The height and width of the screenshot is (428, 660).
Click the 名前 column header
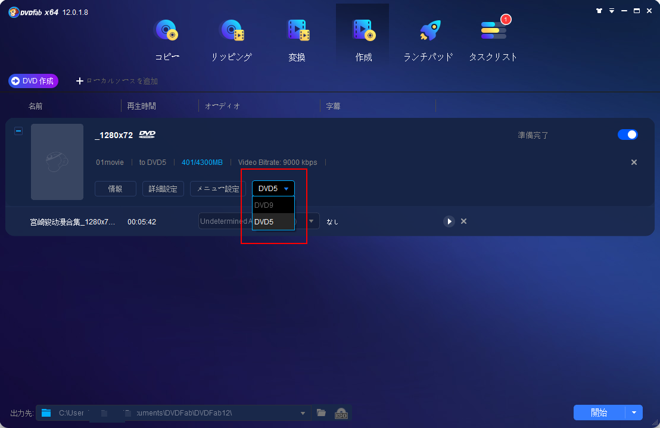click(x=35, y=106)
